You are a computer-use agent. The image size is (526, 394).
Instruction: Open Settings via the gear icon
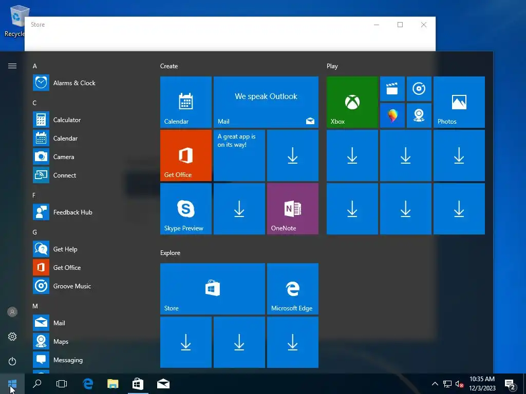[x=12, y=337]
